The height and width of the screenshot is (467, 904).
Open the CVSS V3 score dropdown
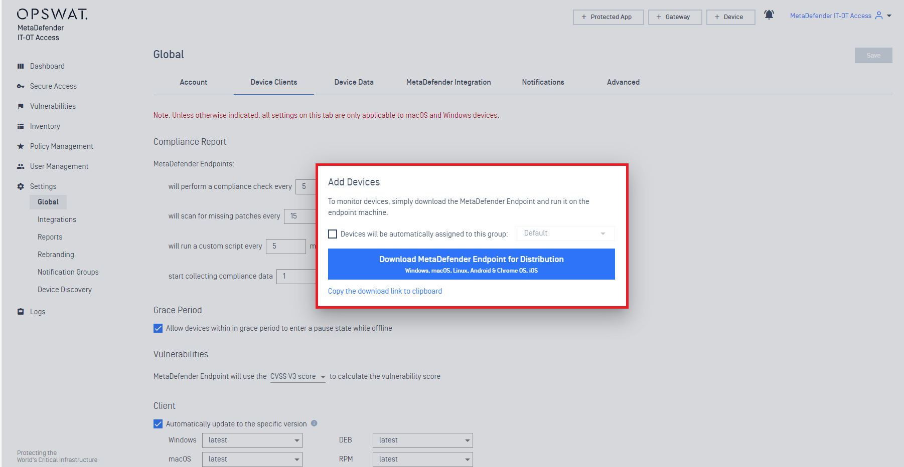(298, 376)
